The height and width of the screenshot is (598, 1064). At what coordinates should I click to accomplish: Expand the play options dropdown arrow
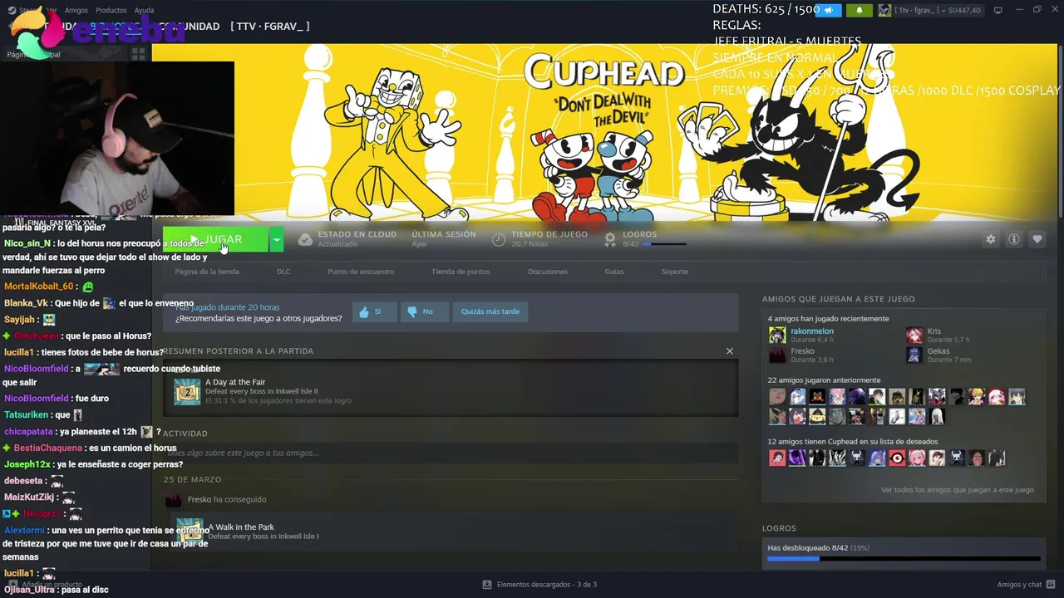click(x=276, y=240)
